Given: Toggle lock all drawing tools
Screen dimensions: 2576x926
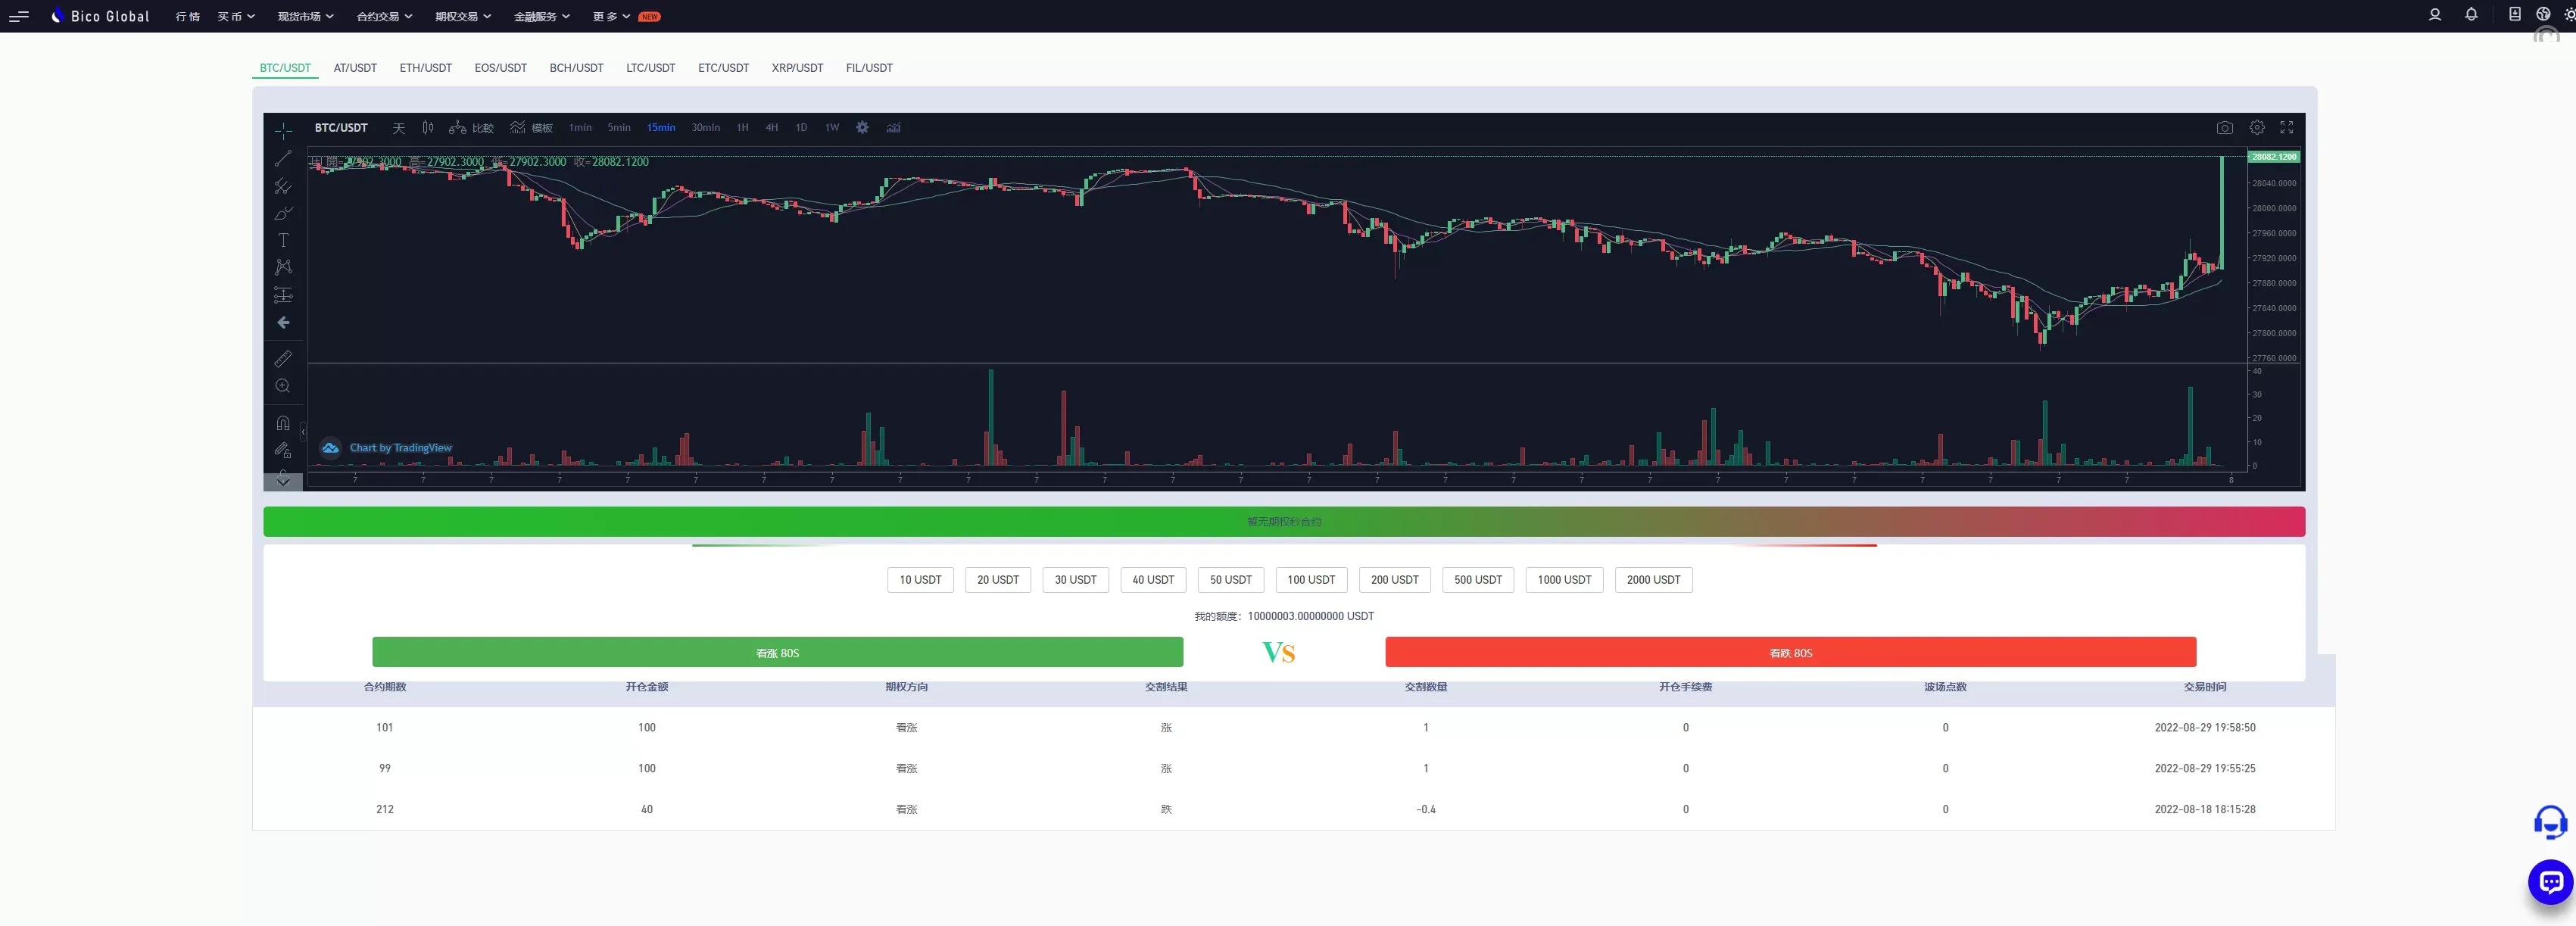Looking at the screenshot, I should pos(283,450).
